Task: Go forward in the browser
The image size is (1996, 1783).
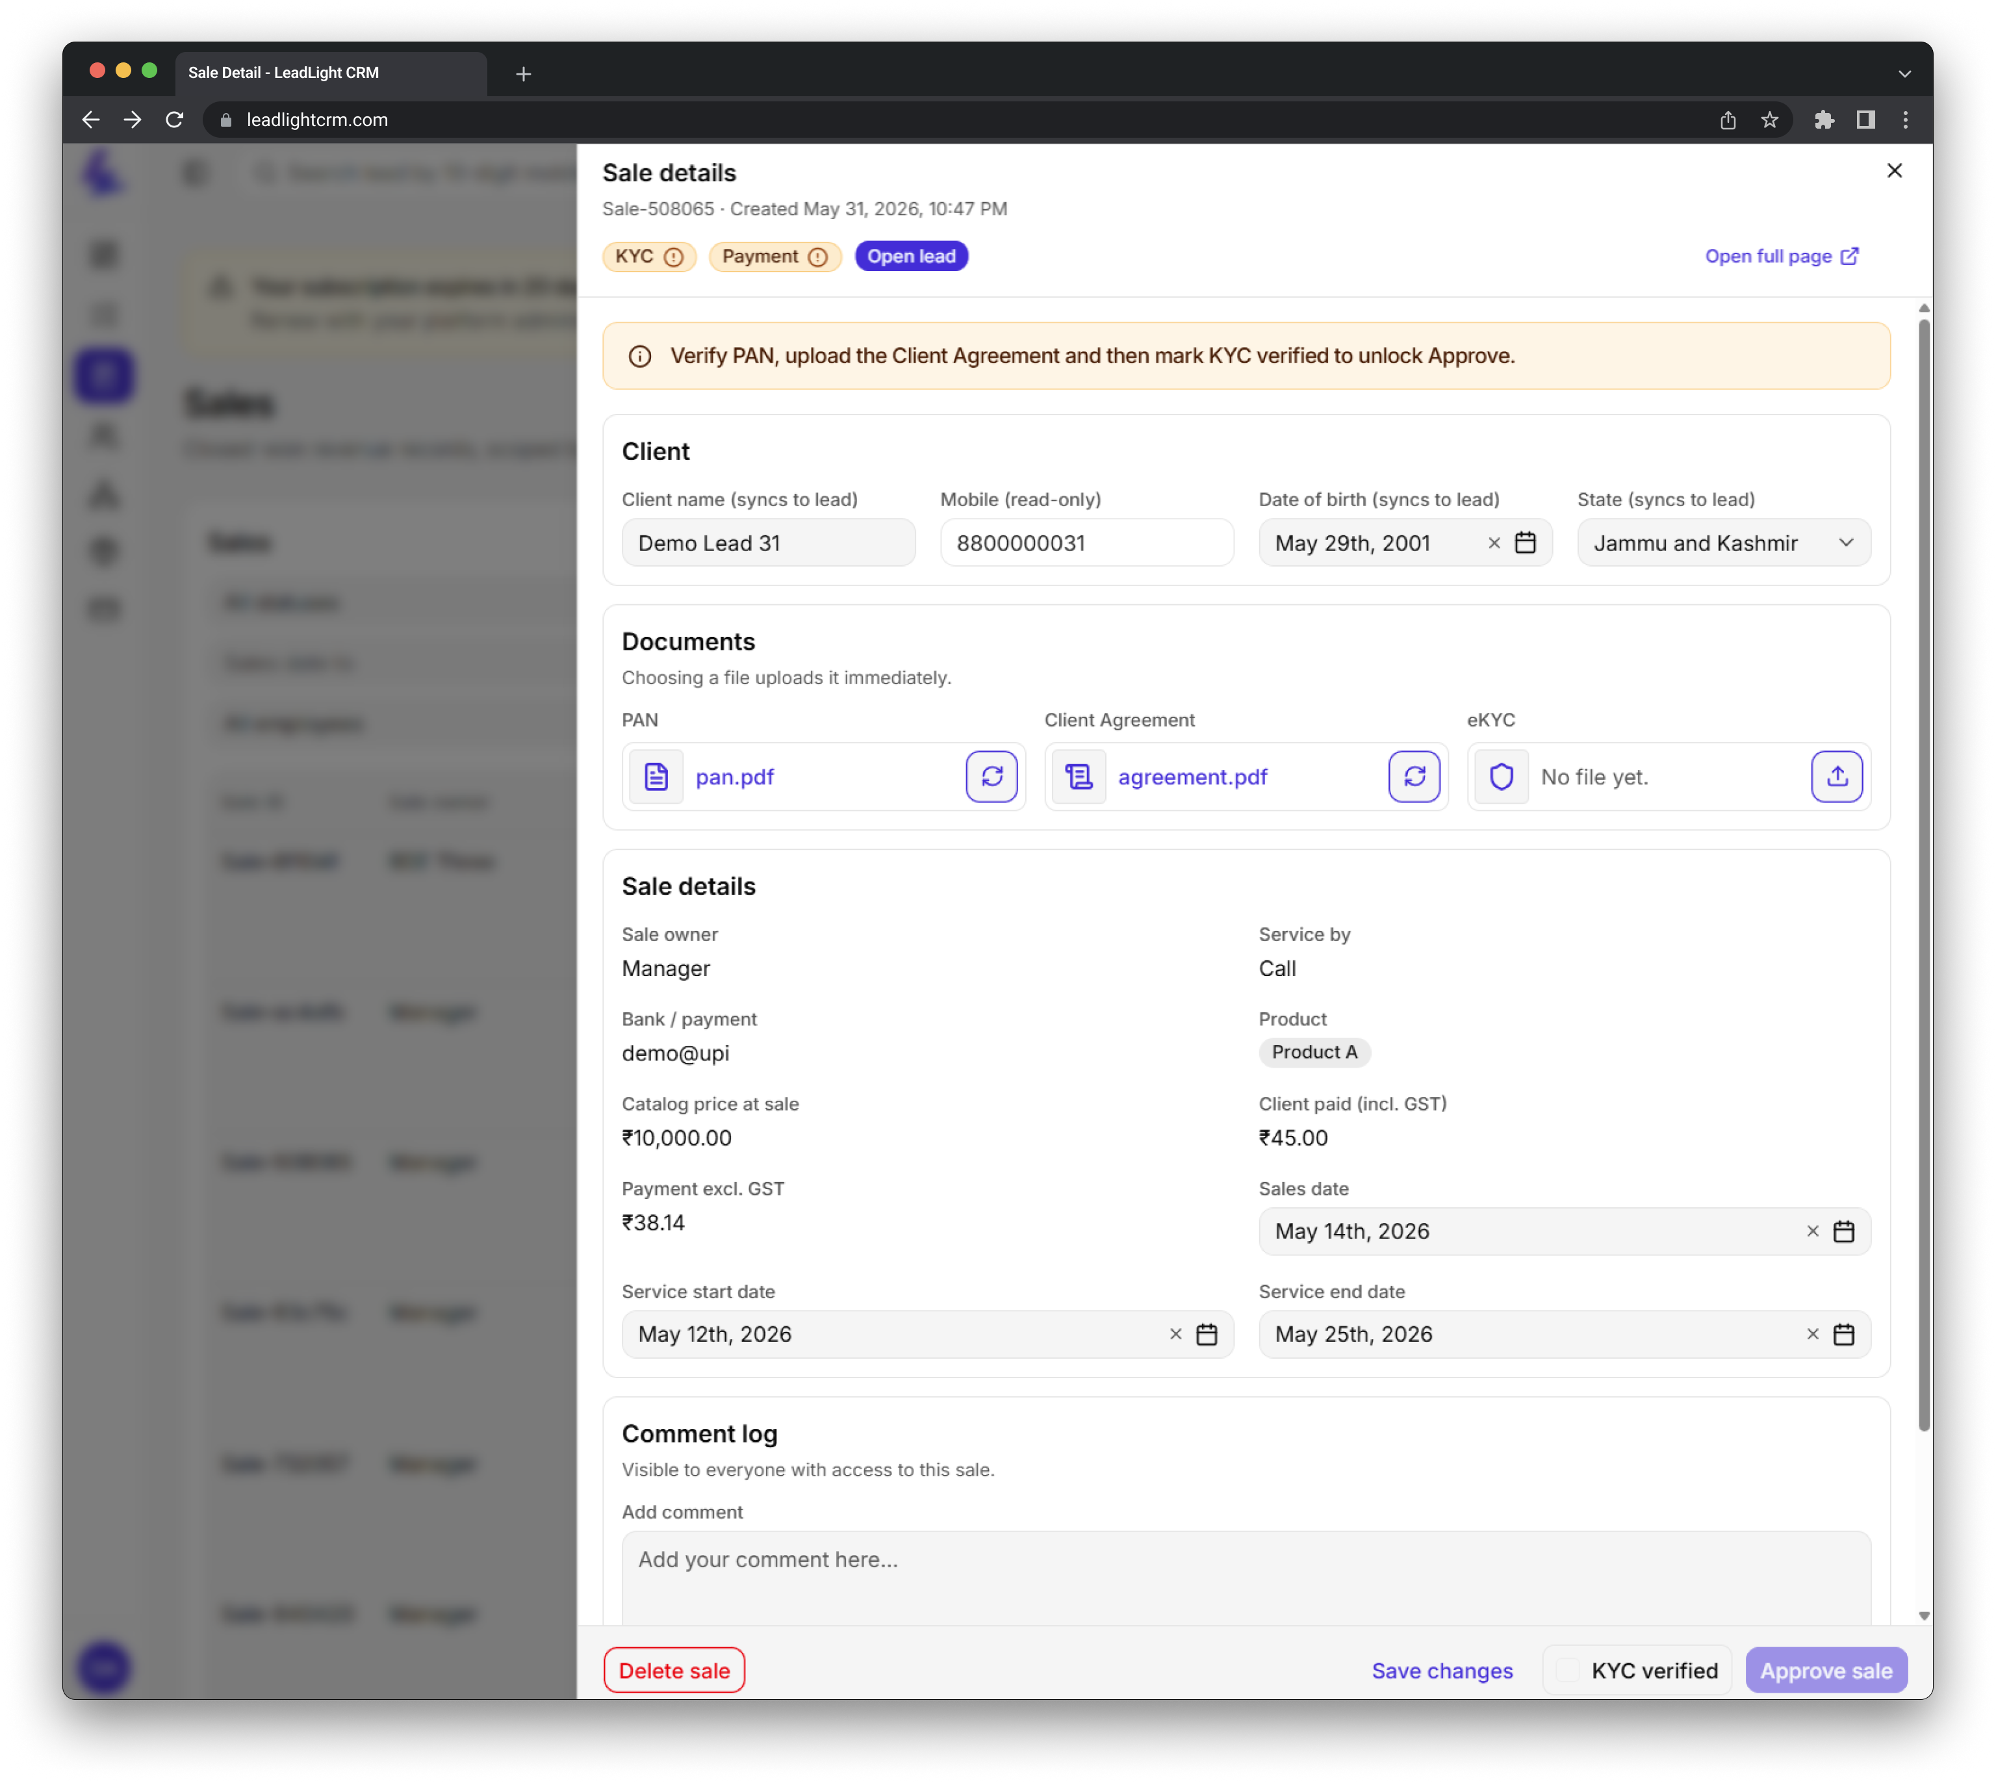Action: pos(132,120)
